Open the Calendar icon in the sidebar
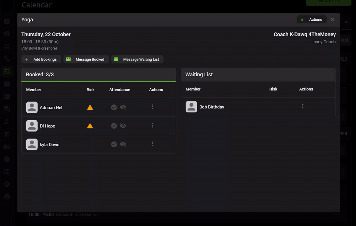 pos(7,71)
